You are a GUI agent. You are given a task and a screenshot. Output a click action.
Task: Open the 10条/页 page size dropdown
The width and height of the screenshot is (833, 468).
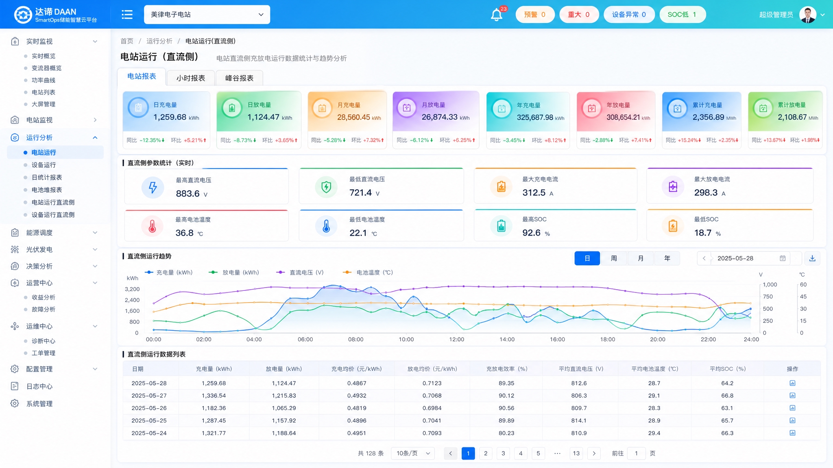[x=413, y=453]
